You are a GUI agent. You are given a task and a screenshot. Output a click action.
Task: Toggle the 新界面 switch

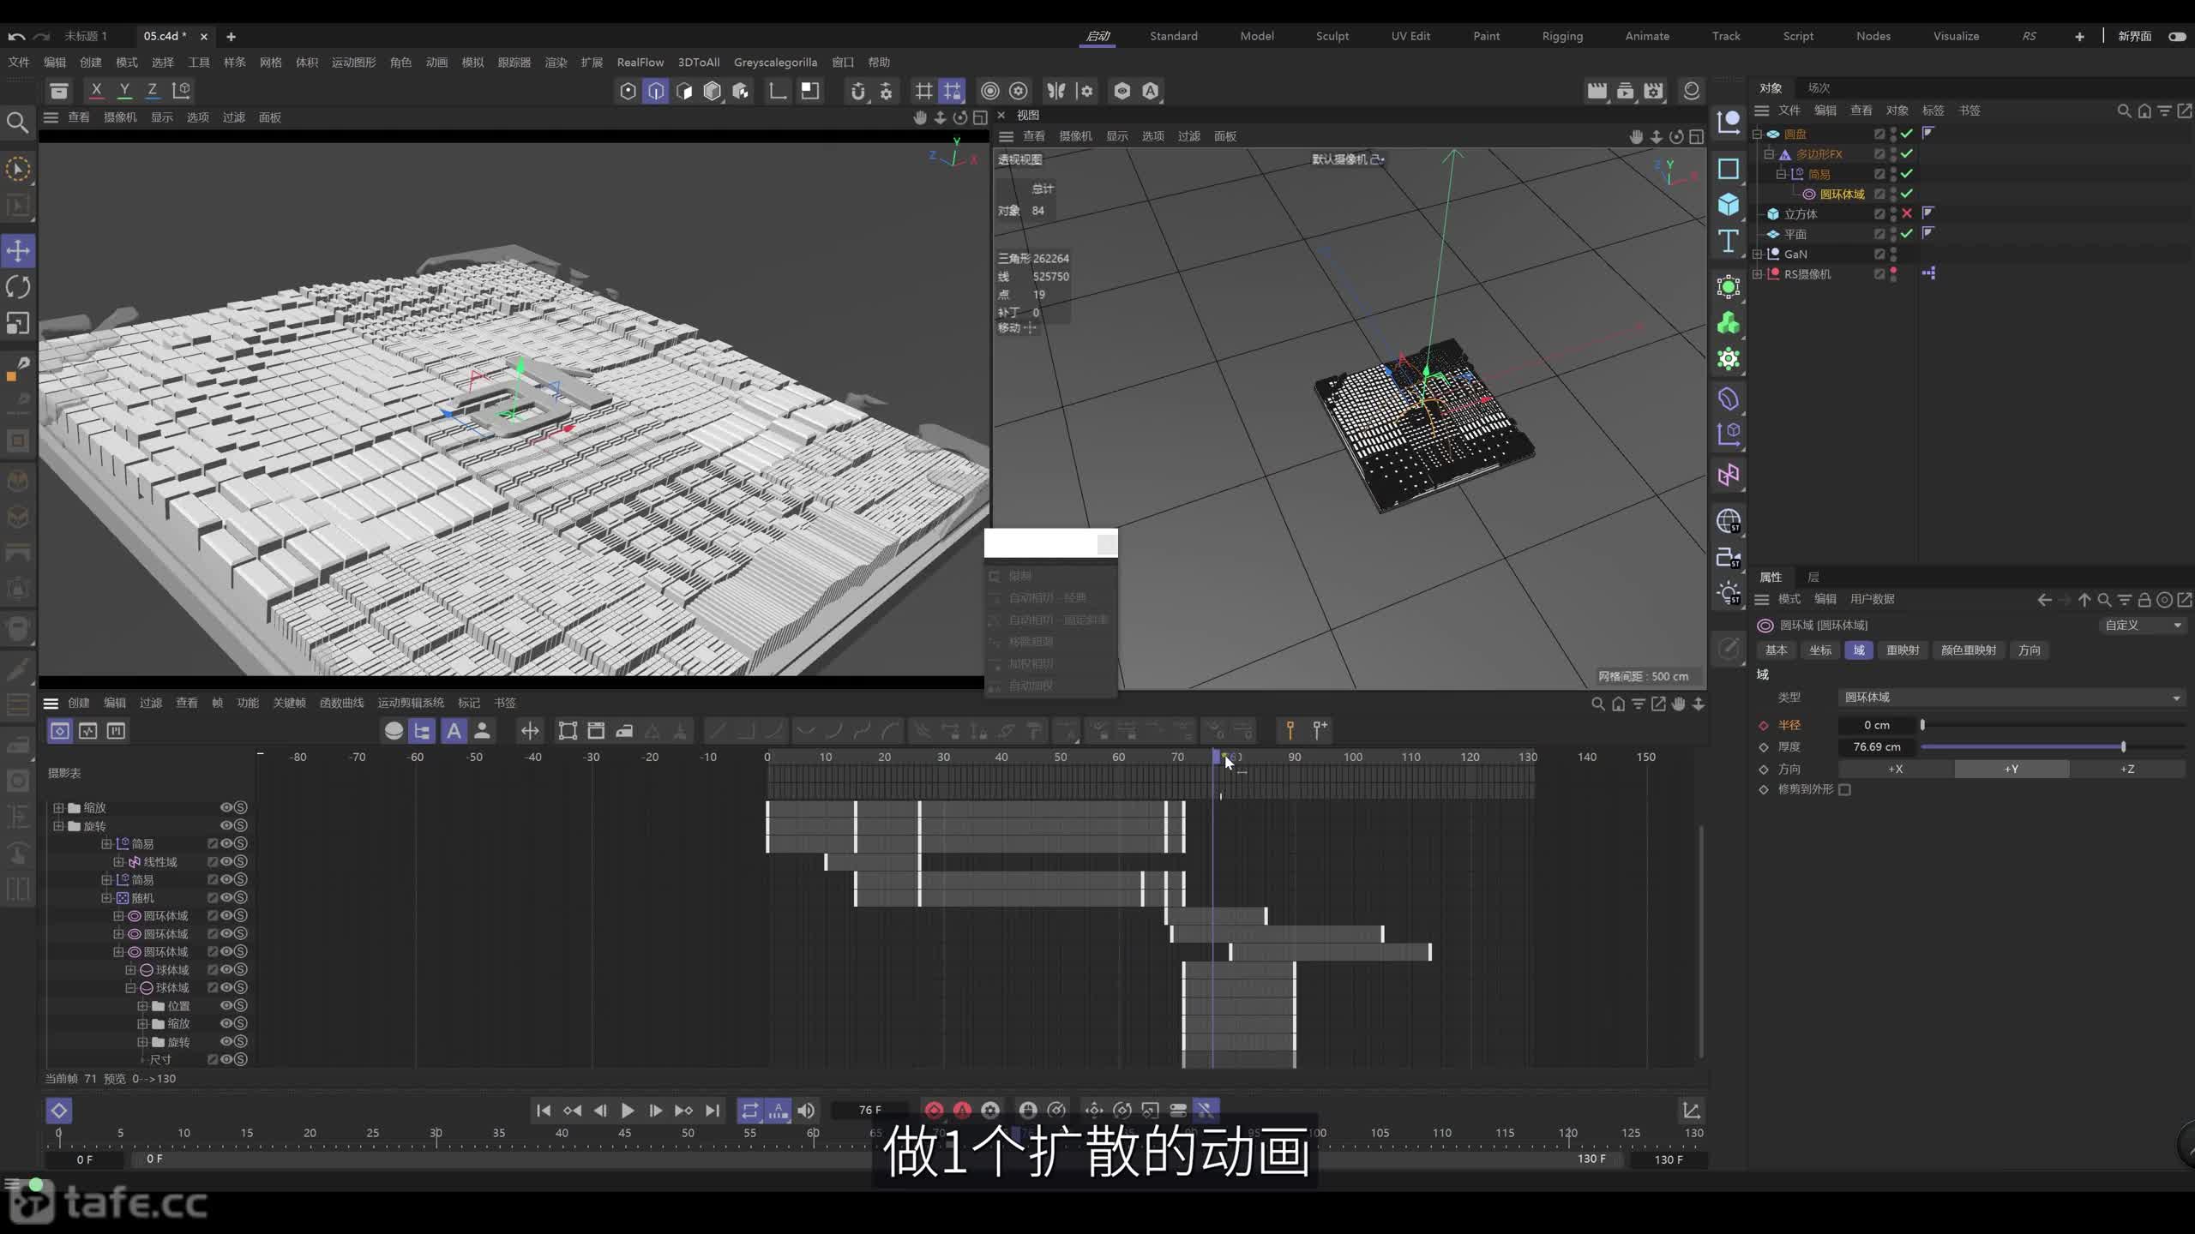tap(2177, 36)
